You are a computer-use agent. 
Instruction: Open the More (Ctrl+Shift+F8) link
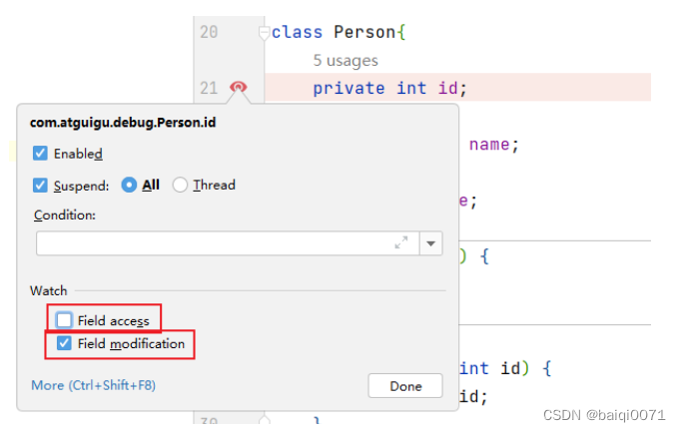coord(94,385)
